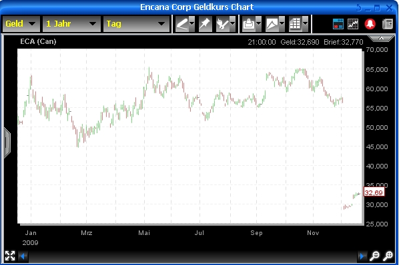The image size is (399, 265).
Task: Expand the grid table dropdown arrow
Action: click(306, 24)
